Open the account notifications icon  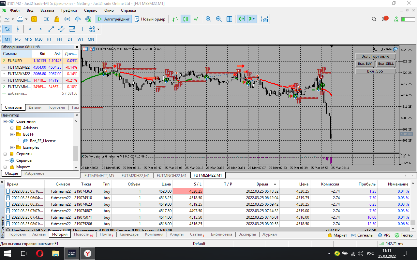(384, 19)
